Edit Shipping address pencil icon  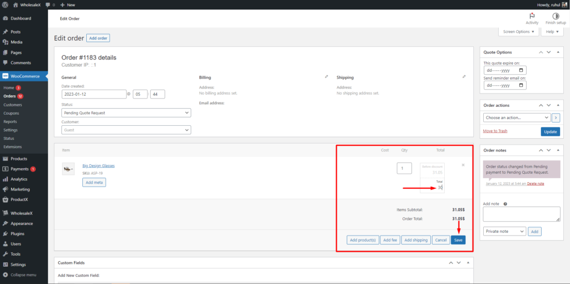coord(464,77)
